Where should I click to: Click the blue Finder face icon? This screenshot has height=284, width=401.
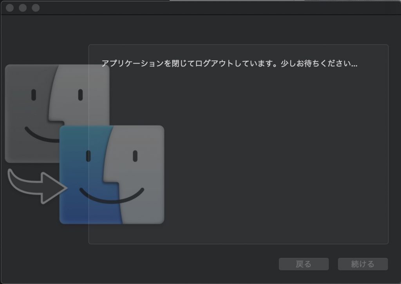(x=112, y=175)
